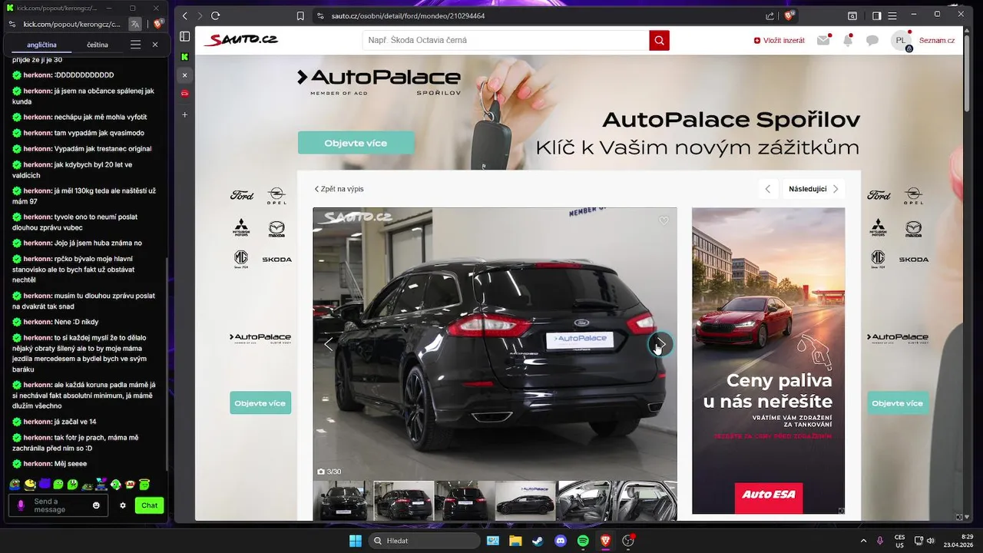This screenshot has height=553, width=983.
Task: Click the 3/30 photo counter
Action: click(x=329, y=472)
